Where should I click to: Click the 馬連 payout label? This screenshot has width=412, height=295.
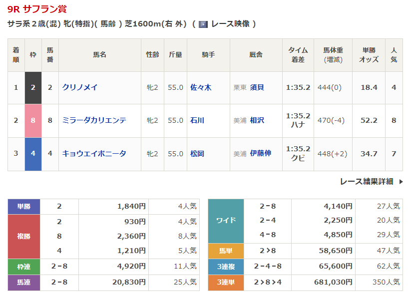click(x=24, y=283)
